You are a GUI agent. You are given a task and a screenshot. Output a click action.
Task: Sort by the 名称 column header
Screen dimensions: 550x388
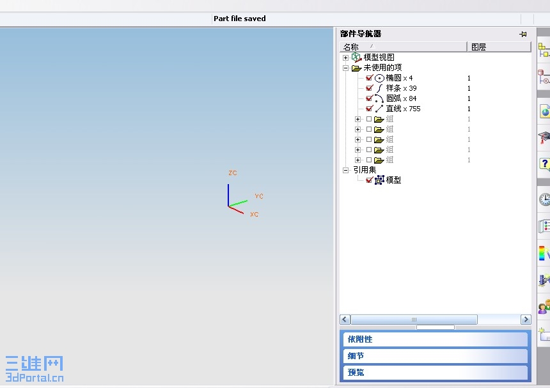coord(404,47)
